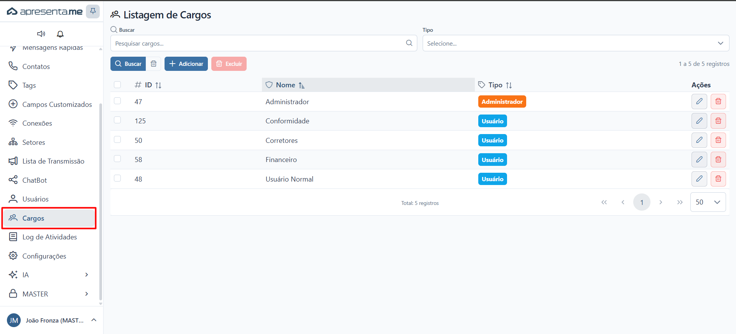
Task: Click the Buscar button
Action: (x=128, y=64)
